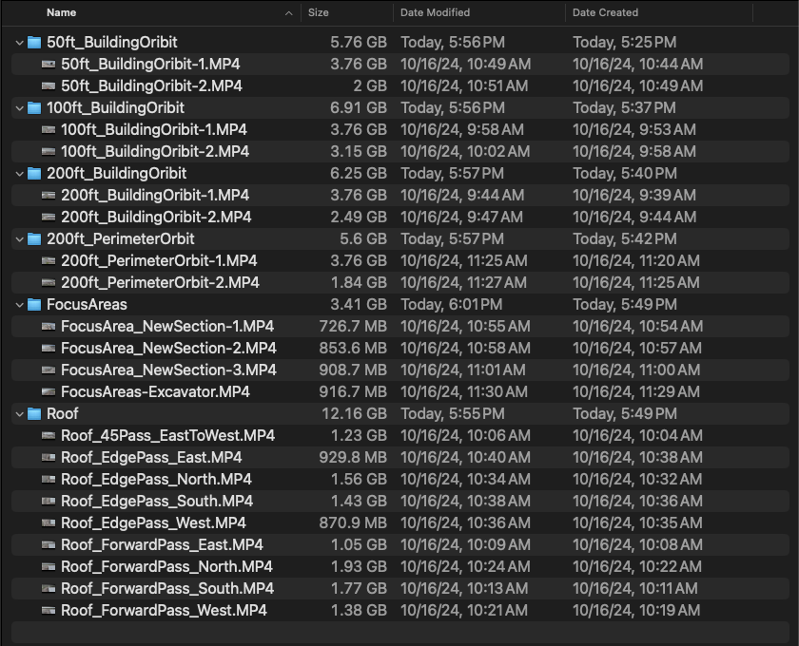Screen dimensions: 799x646
Task: Collapse the Roof folder
Action: (x=19, y=413)
